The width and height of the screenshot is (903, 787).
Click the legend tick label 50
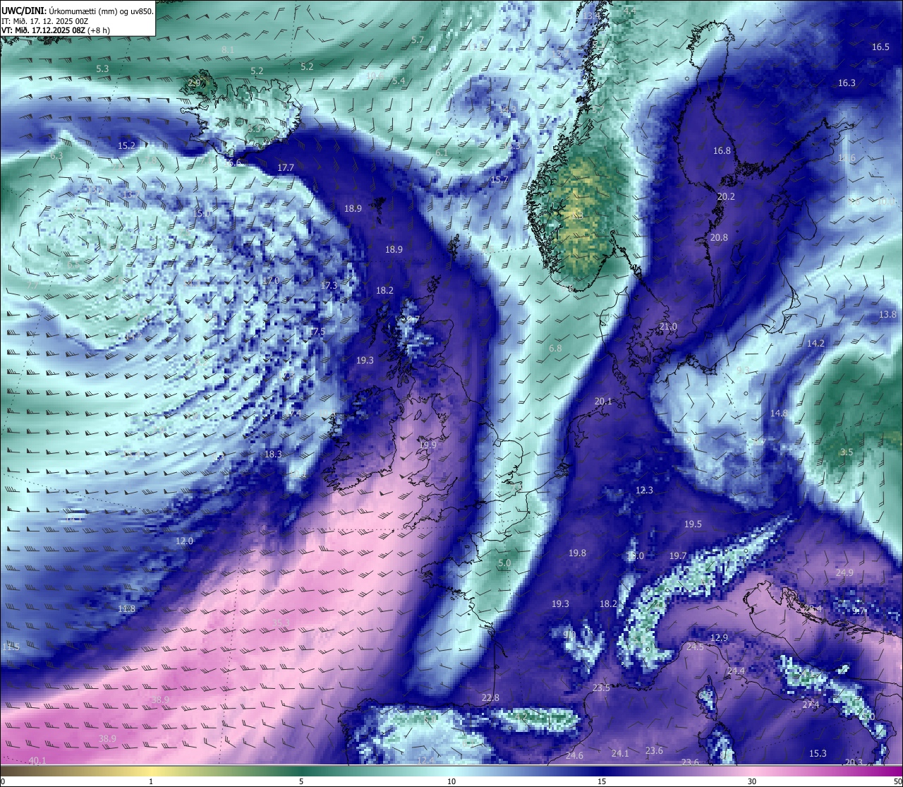(x=897, y=781)
